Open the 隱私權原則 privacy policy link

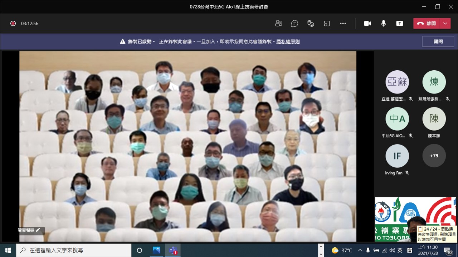[288, 42]
